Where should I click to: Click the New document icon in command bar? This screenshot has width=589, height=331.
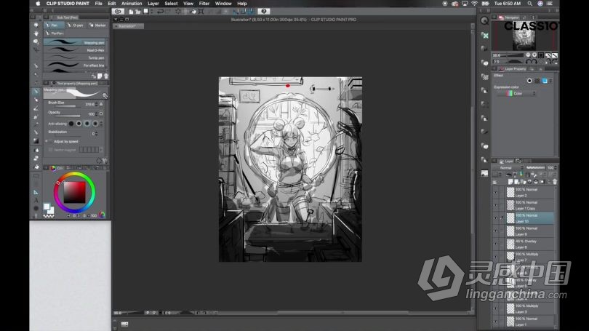click(131, 12)
